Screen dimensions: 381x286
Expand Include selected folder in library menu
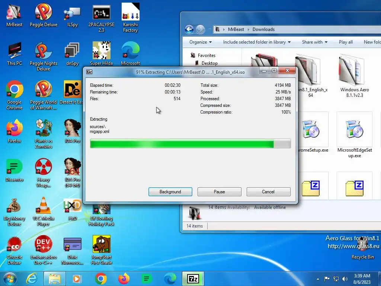(x=257, y=42)
